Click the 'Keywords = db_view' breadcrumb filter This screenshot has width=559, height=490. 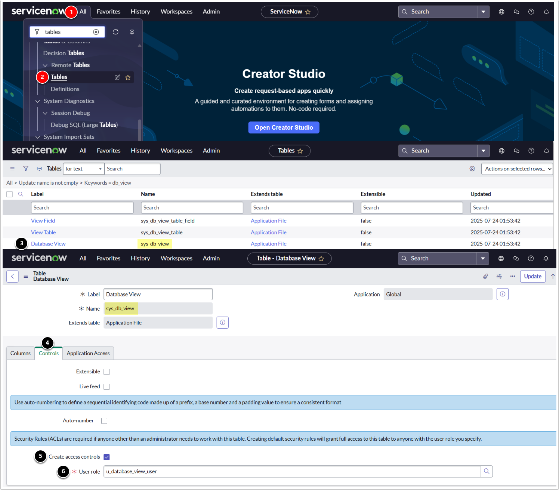[108, 183]
